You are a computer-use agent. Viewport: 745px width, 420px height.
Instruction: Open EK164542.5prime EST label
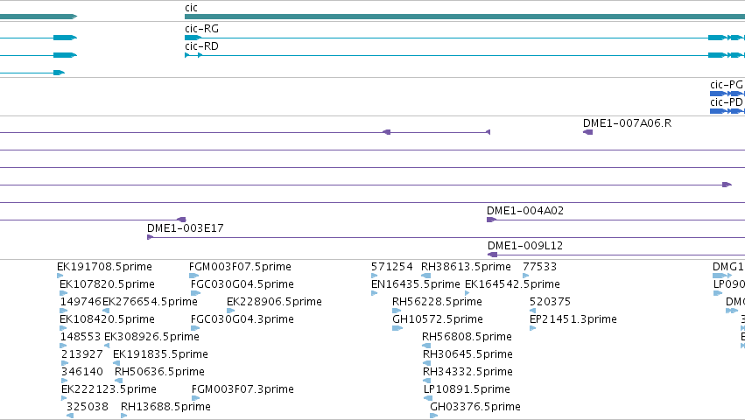[x=512, y=284]
